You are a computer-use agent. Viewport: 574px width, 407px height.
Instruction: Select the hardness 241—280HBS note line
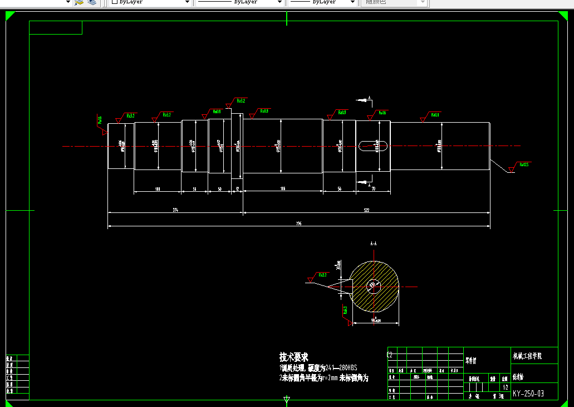[x=318, y=368]
